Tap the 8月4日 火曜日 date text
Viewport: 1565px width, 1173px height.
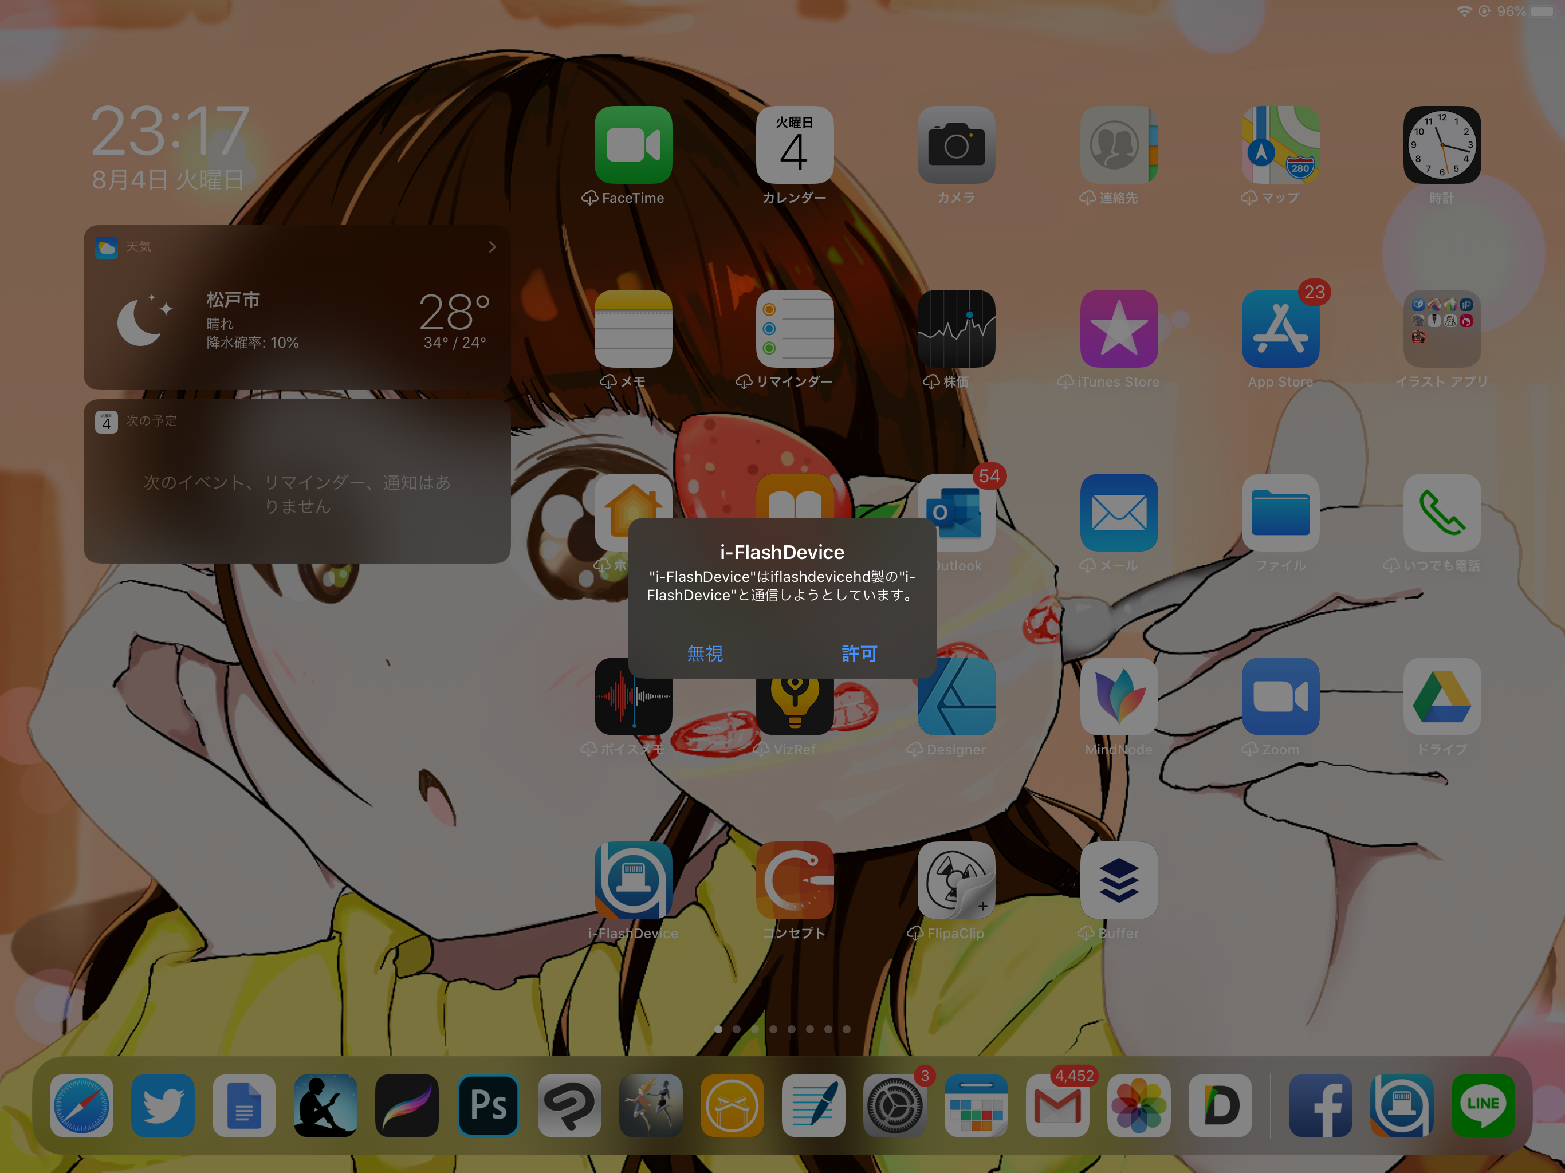[x=168, y=180]
